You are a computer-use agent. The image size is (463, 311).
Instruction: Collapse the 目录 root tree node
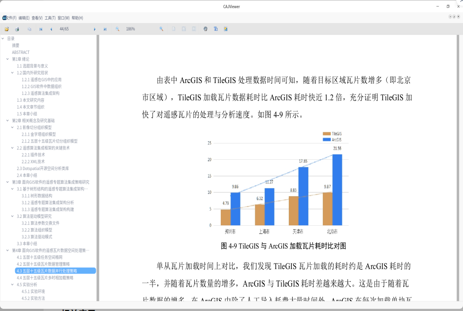pos(3,39)
